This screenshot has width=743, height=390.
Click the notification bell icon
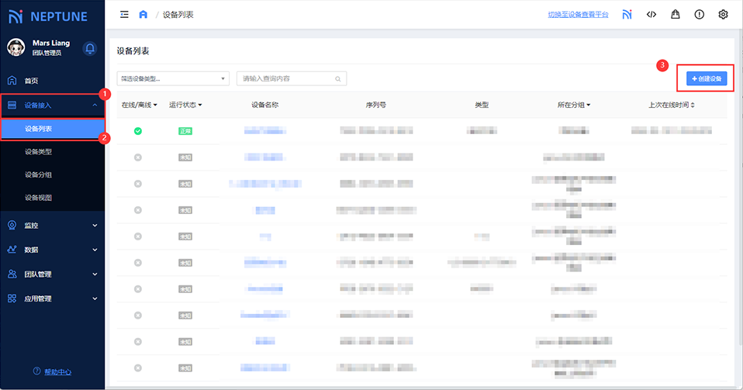click(x=90, y=48)
